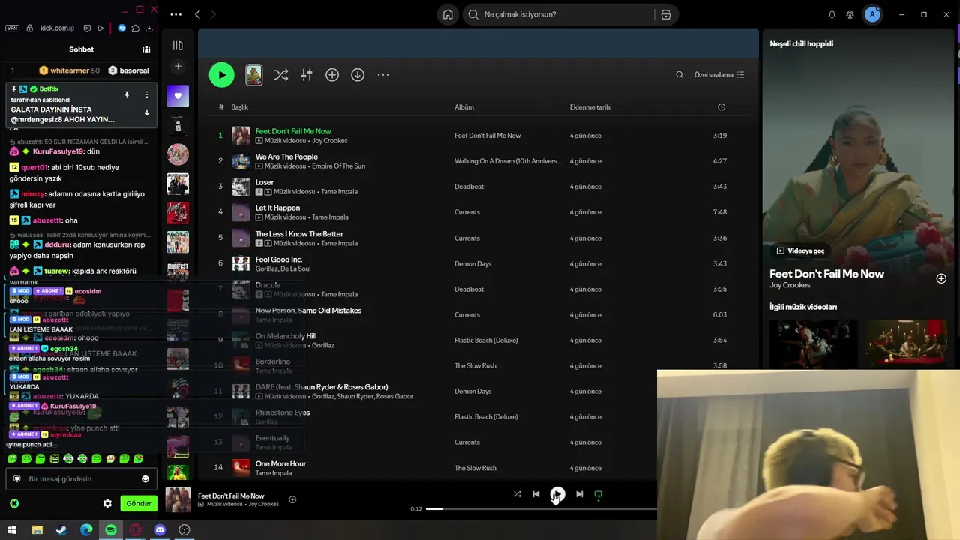Open the Kick points icon below the chat input
The width and height of the screenshot is (960, 540).
[14, 503]
